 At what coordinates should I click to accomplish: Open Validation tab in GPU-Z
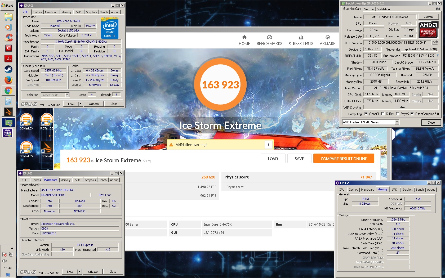coord(384,9)
